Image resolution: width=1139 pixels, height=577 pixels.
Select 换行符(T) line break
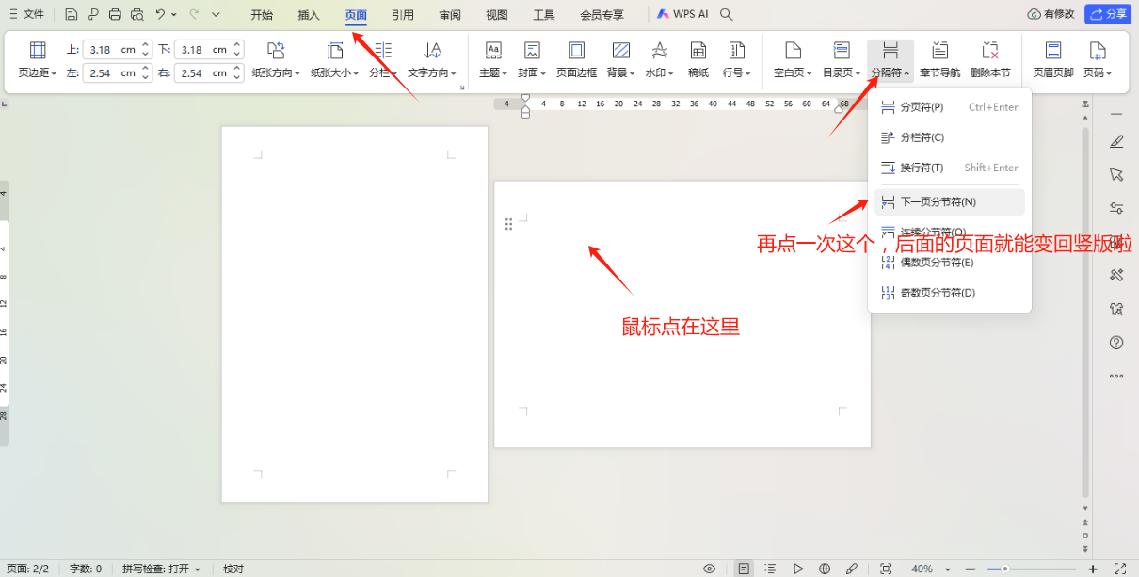tap(949, 168)
